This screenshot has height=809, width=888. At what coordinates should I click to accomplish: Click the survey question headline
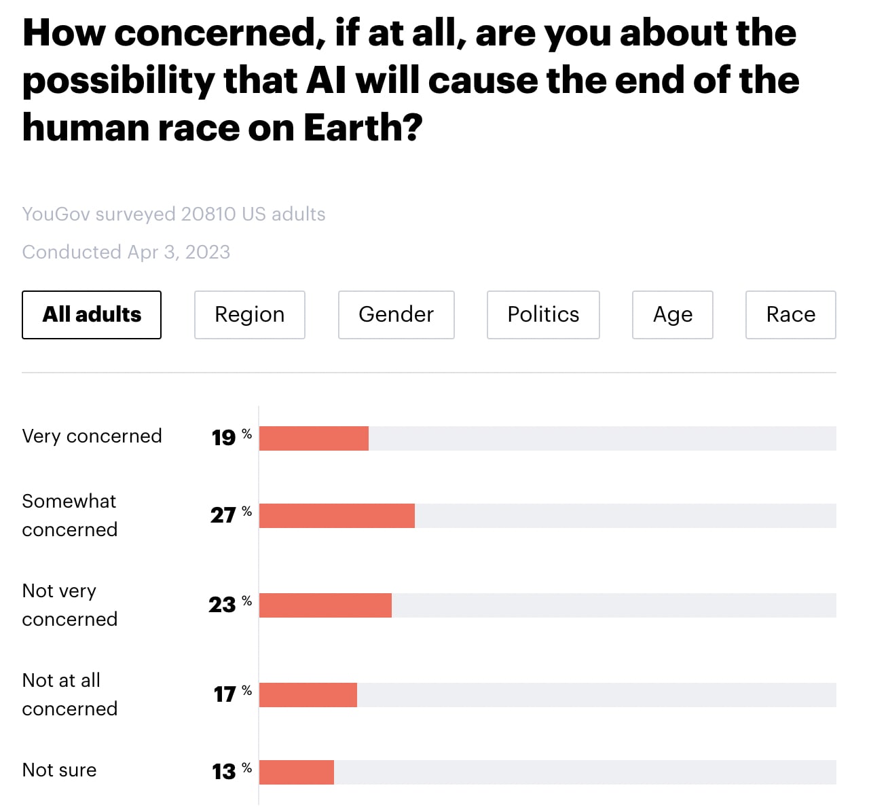pos(411,80)
